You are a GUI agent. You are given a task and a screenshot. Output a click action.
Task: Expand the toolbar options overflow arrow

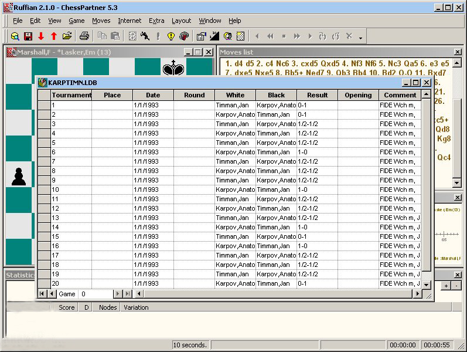(360, 39)
